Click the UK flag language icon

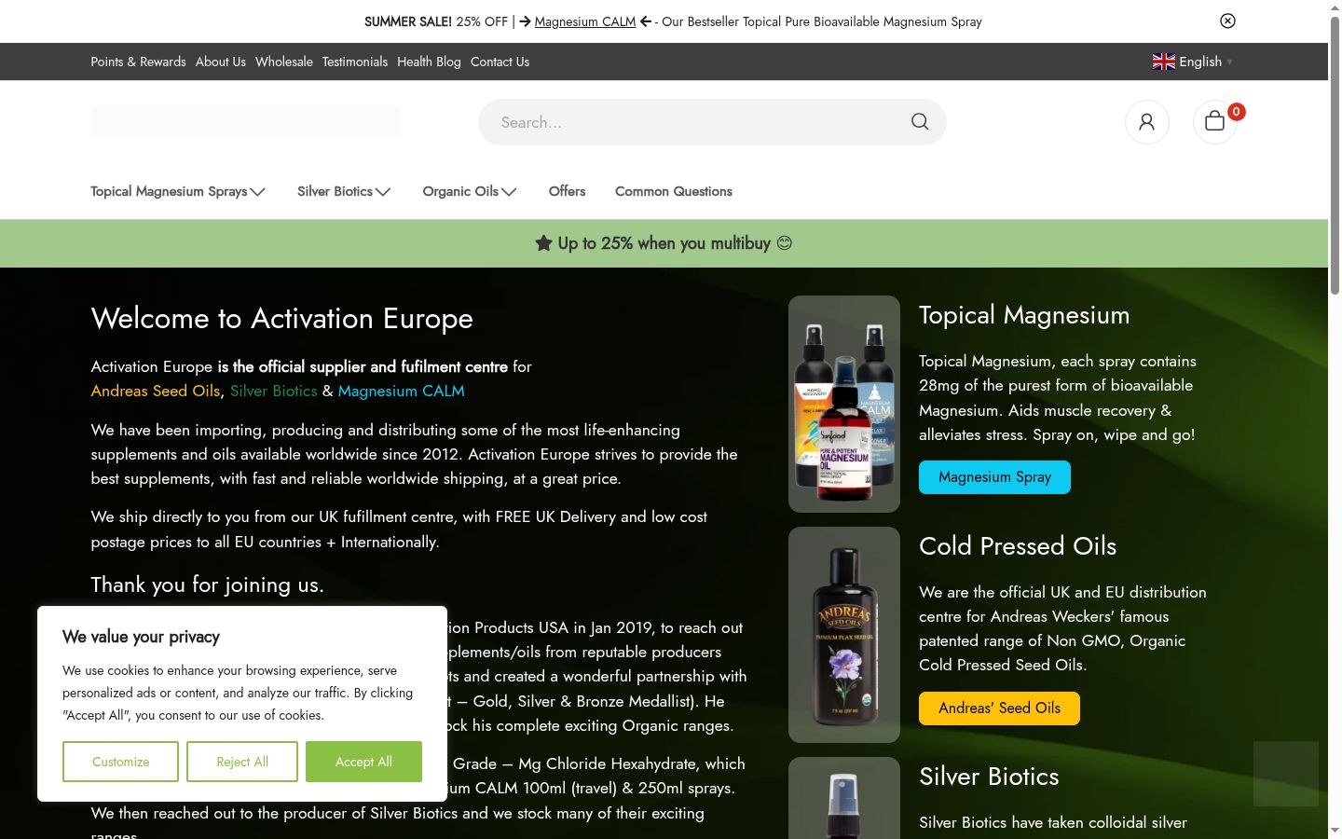click(1163, 62)
